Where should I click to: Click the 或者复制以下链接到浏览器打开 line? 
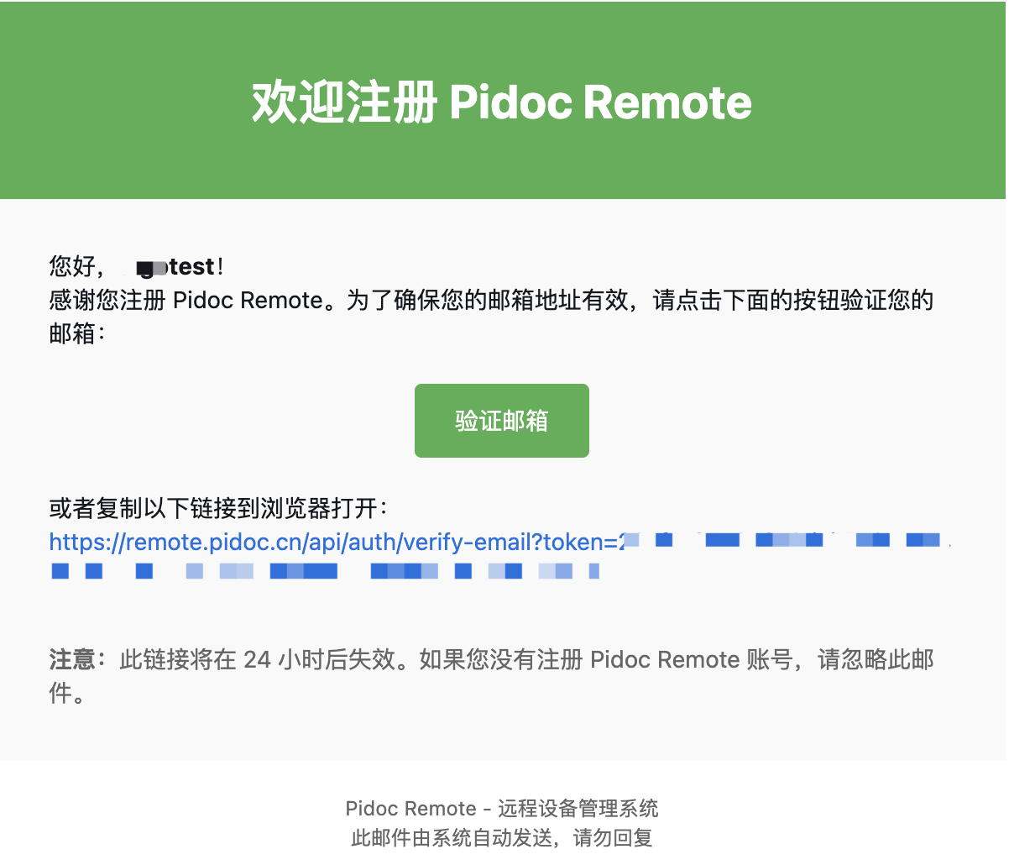tap(218, 509)
